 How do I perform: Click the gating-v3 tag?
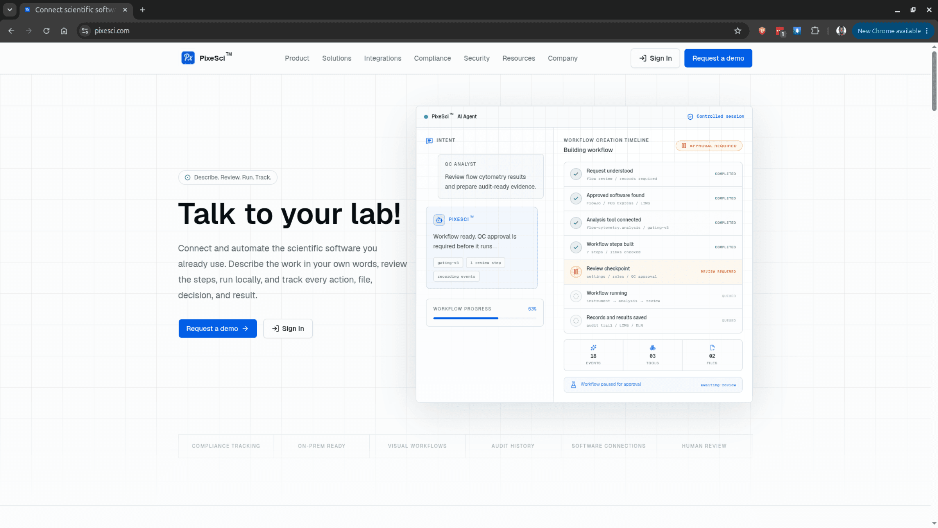tap(448, 263)
